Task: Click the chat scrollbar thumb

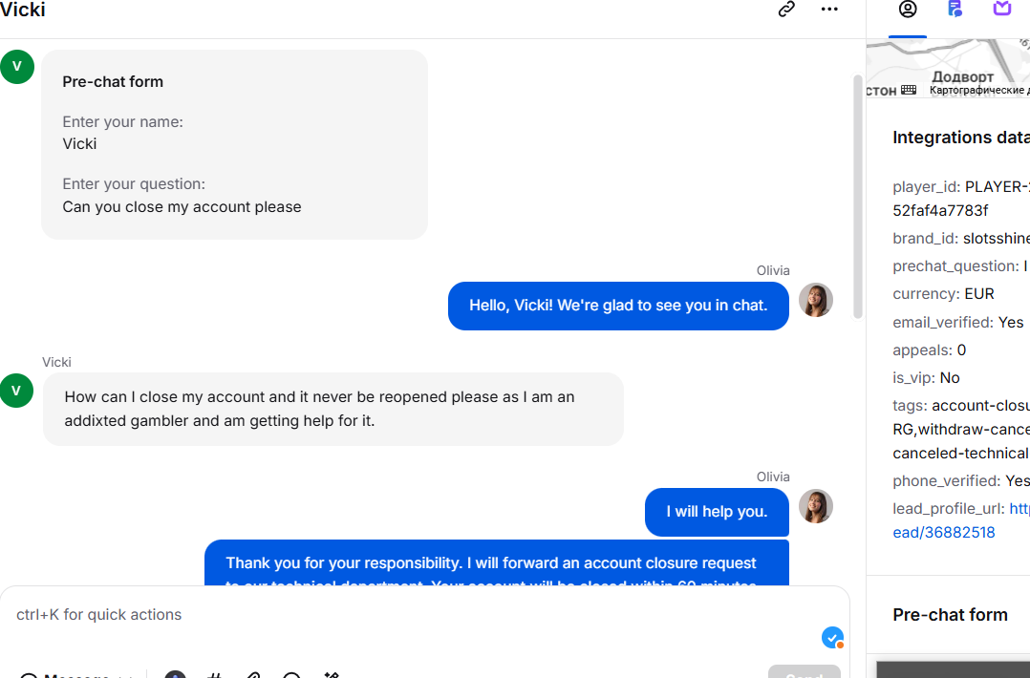Action: (858, 197)
